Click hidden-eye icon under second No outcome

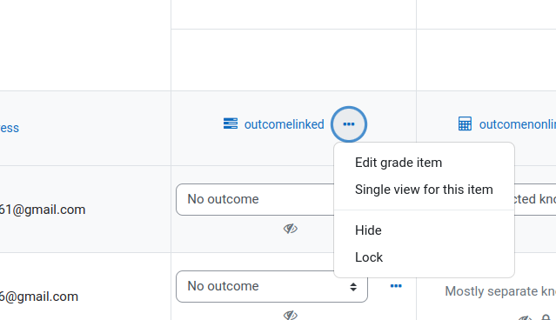pyautogui.click(x=290, y=315)
